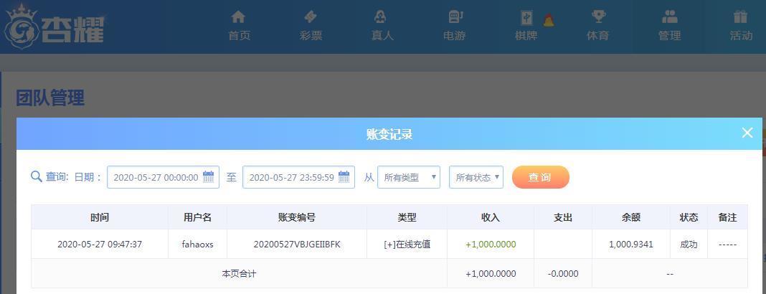Click the 管理 users icon
Image resolution: width=766 pixels, height=294 pixels.
[670, 17]
